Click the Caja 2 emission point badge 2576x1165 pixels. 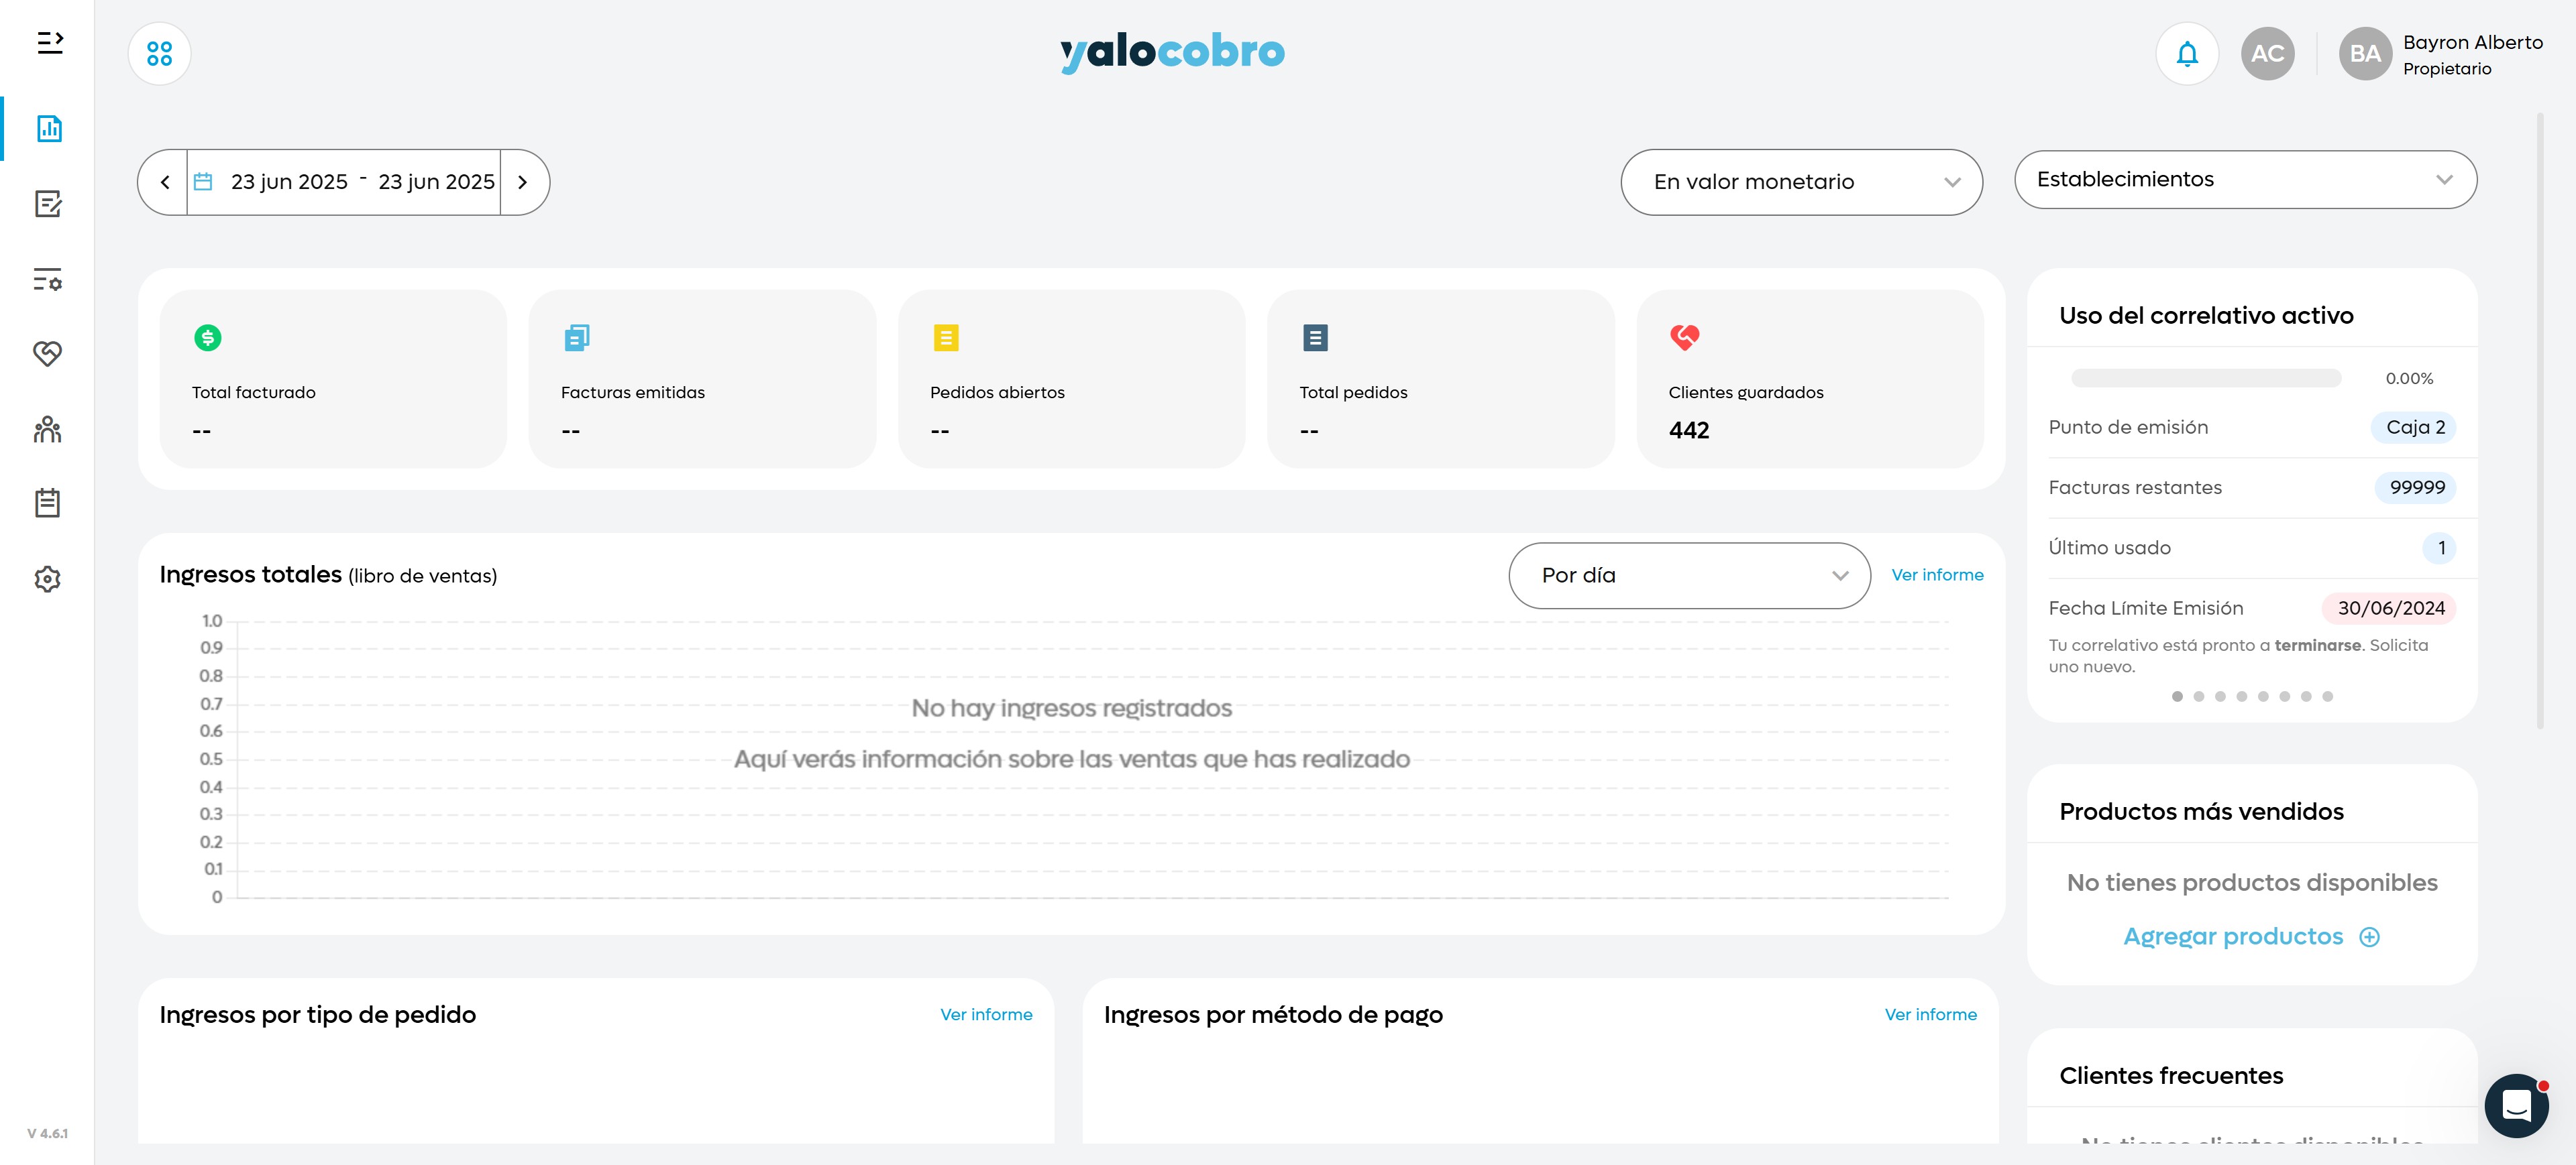2414,428
